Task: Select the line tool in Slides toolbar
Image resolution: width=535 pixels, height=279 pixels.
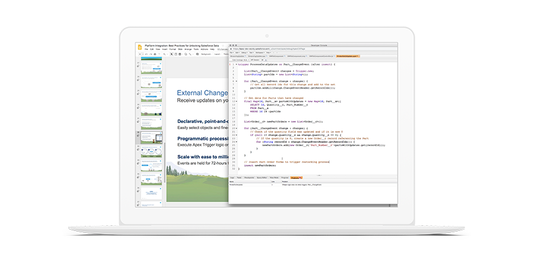Action: click(x=190, y=54)
